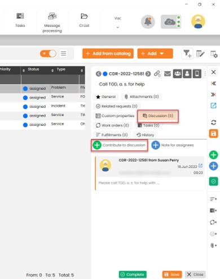Switch to the Attachments (0) tab
The width and height of the screenshot is (220, 279).
click(142, 97)
